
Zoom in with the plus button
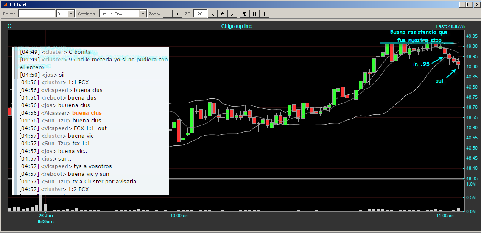[x=177, y=14]
